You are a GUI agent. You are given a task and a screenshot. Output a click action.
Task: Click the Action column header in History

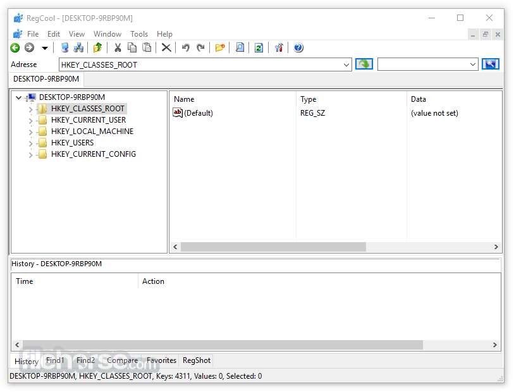[319, 281]
